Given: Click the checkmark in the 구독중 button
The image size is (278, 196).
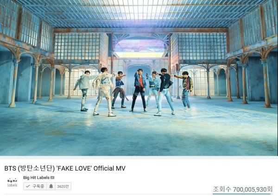Looking at the screenshot, I should tap(28, 186).
